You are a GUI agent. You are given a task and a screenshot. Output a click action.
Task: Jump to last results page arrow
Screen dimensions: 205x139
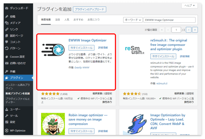point(195,30)
